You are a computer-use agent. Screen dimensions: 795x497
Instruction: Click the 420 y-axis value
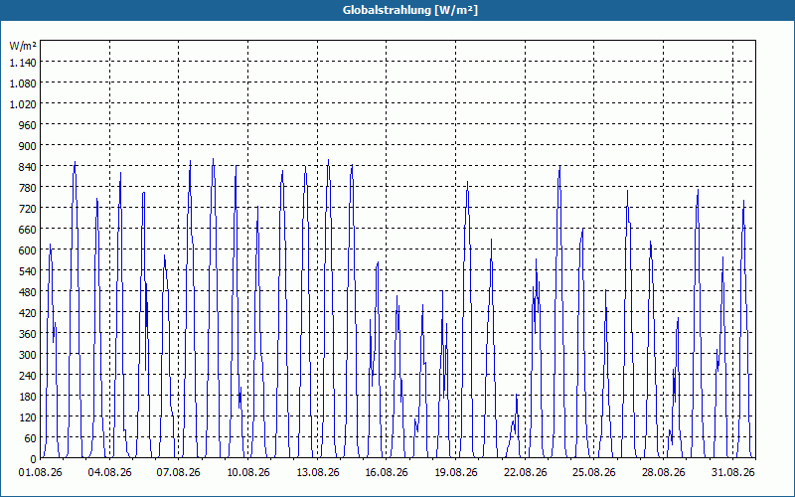tap(28, 313)
